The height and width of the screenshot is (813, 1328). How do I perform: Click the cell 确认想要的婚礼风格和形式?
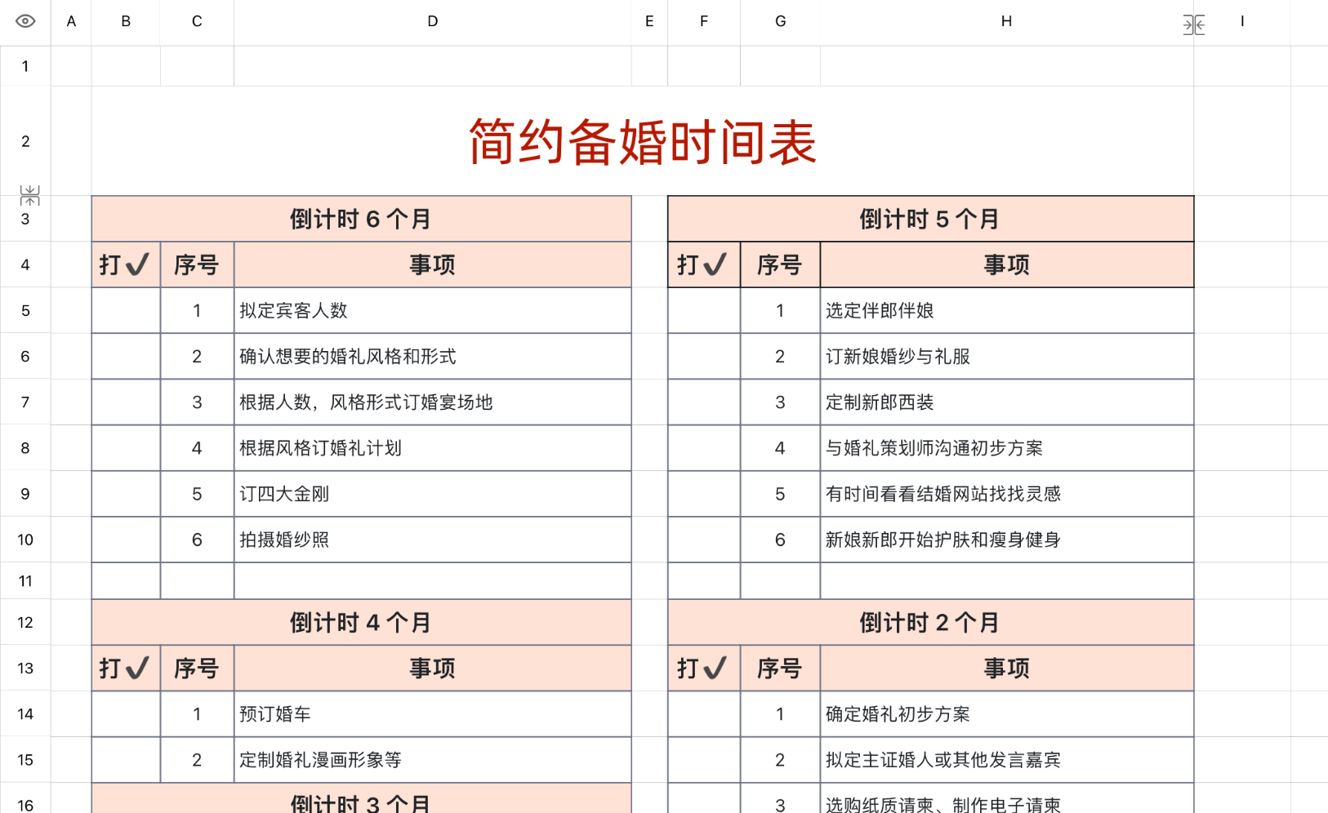pos(432,356)
